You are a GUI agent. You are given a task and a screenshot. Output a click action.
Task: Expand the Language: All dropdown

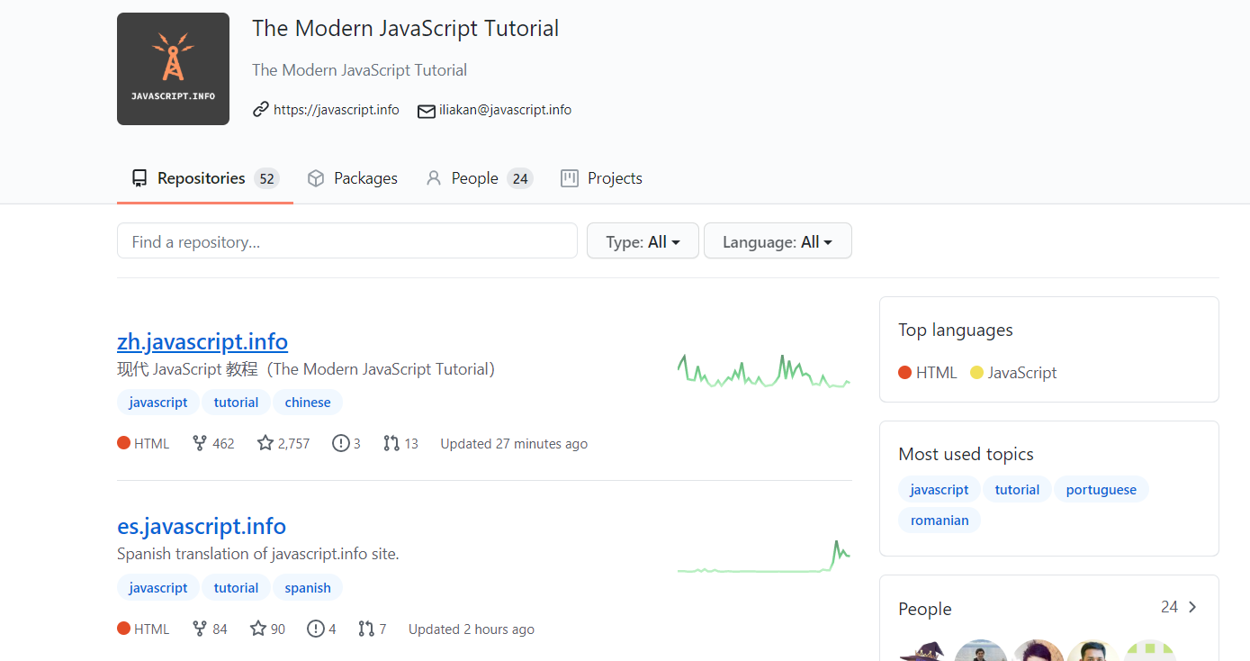tap(777, 241)
